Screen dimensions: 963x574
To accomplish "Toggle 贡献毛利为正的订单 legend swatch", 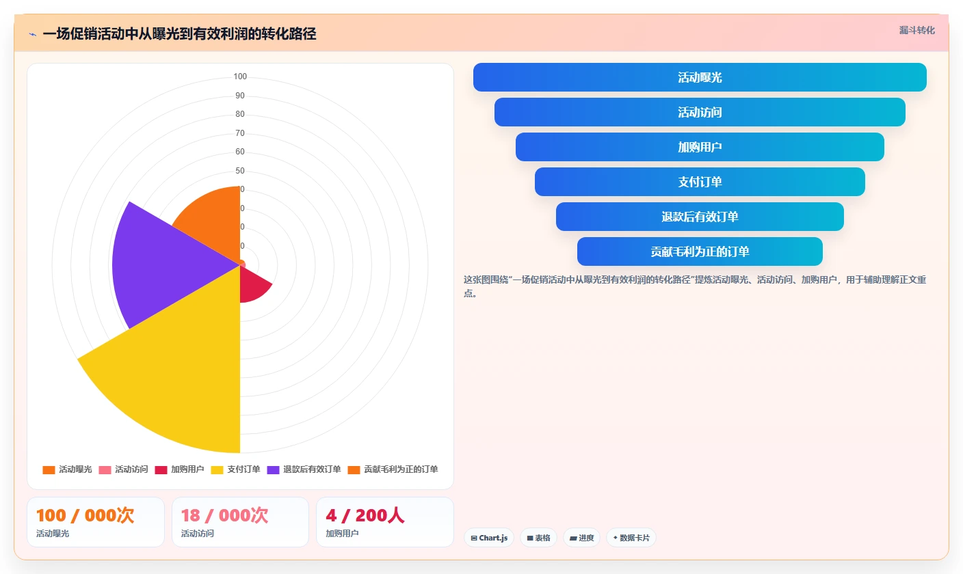I will [x=354, y=469].
